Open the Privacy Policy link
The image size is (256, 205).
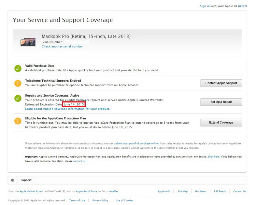point(100,201)
